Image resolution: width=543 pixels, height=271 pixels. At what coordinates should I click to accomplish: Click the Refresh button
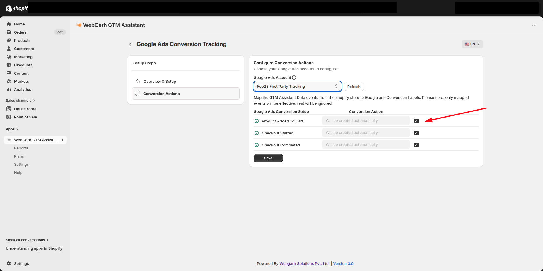tap(354, 87)
